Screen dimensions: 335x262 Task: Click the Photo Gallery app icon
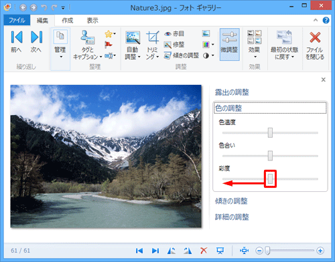point(7,7)
